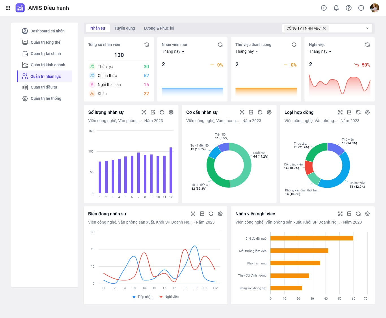Screen dimensions: 386x318
Task: Toggle Tiếp nhận series in legend
Action: (142, 297)
